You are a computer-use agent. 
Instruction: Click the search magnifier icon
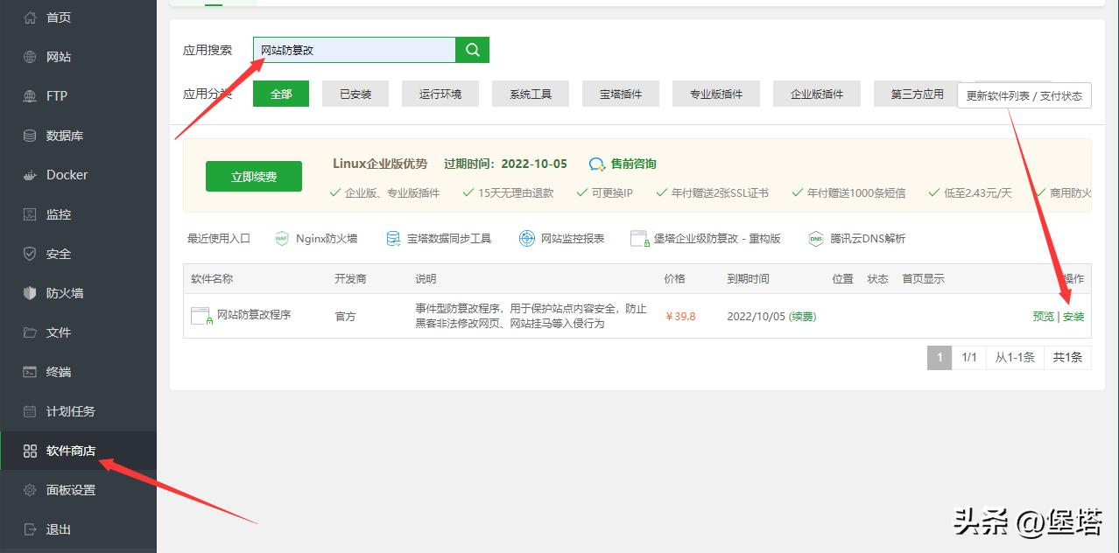click(472, 50)
